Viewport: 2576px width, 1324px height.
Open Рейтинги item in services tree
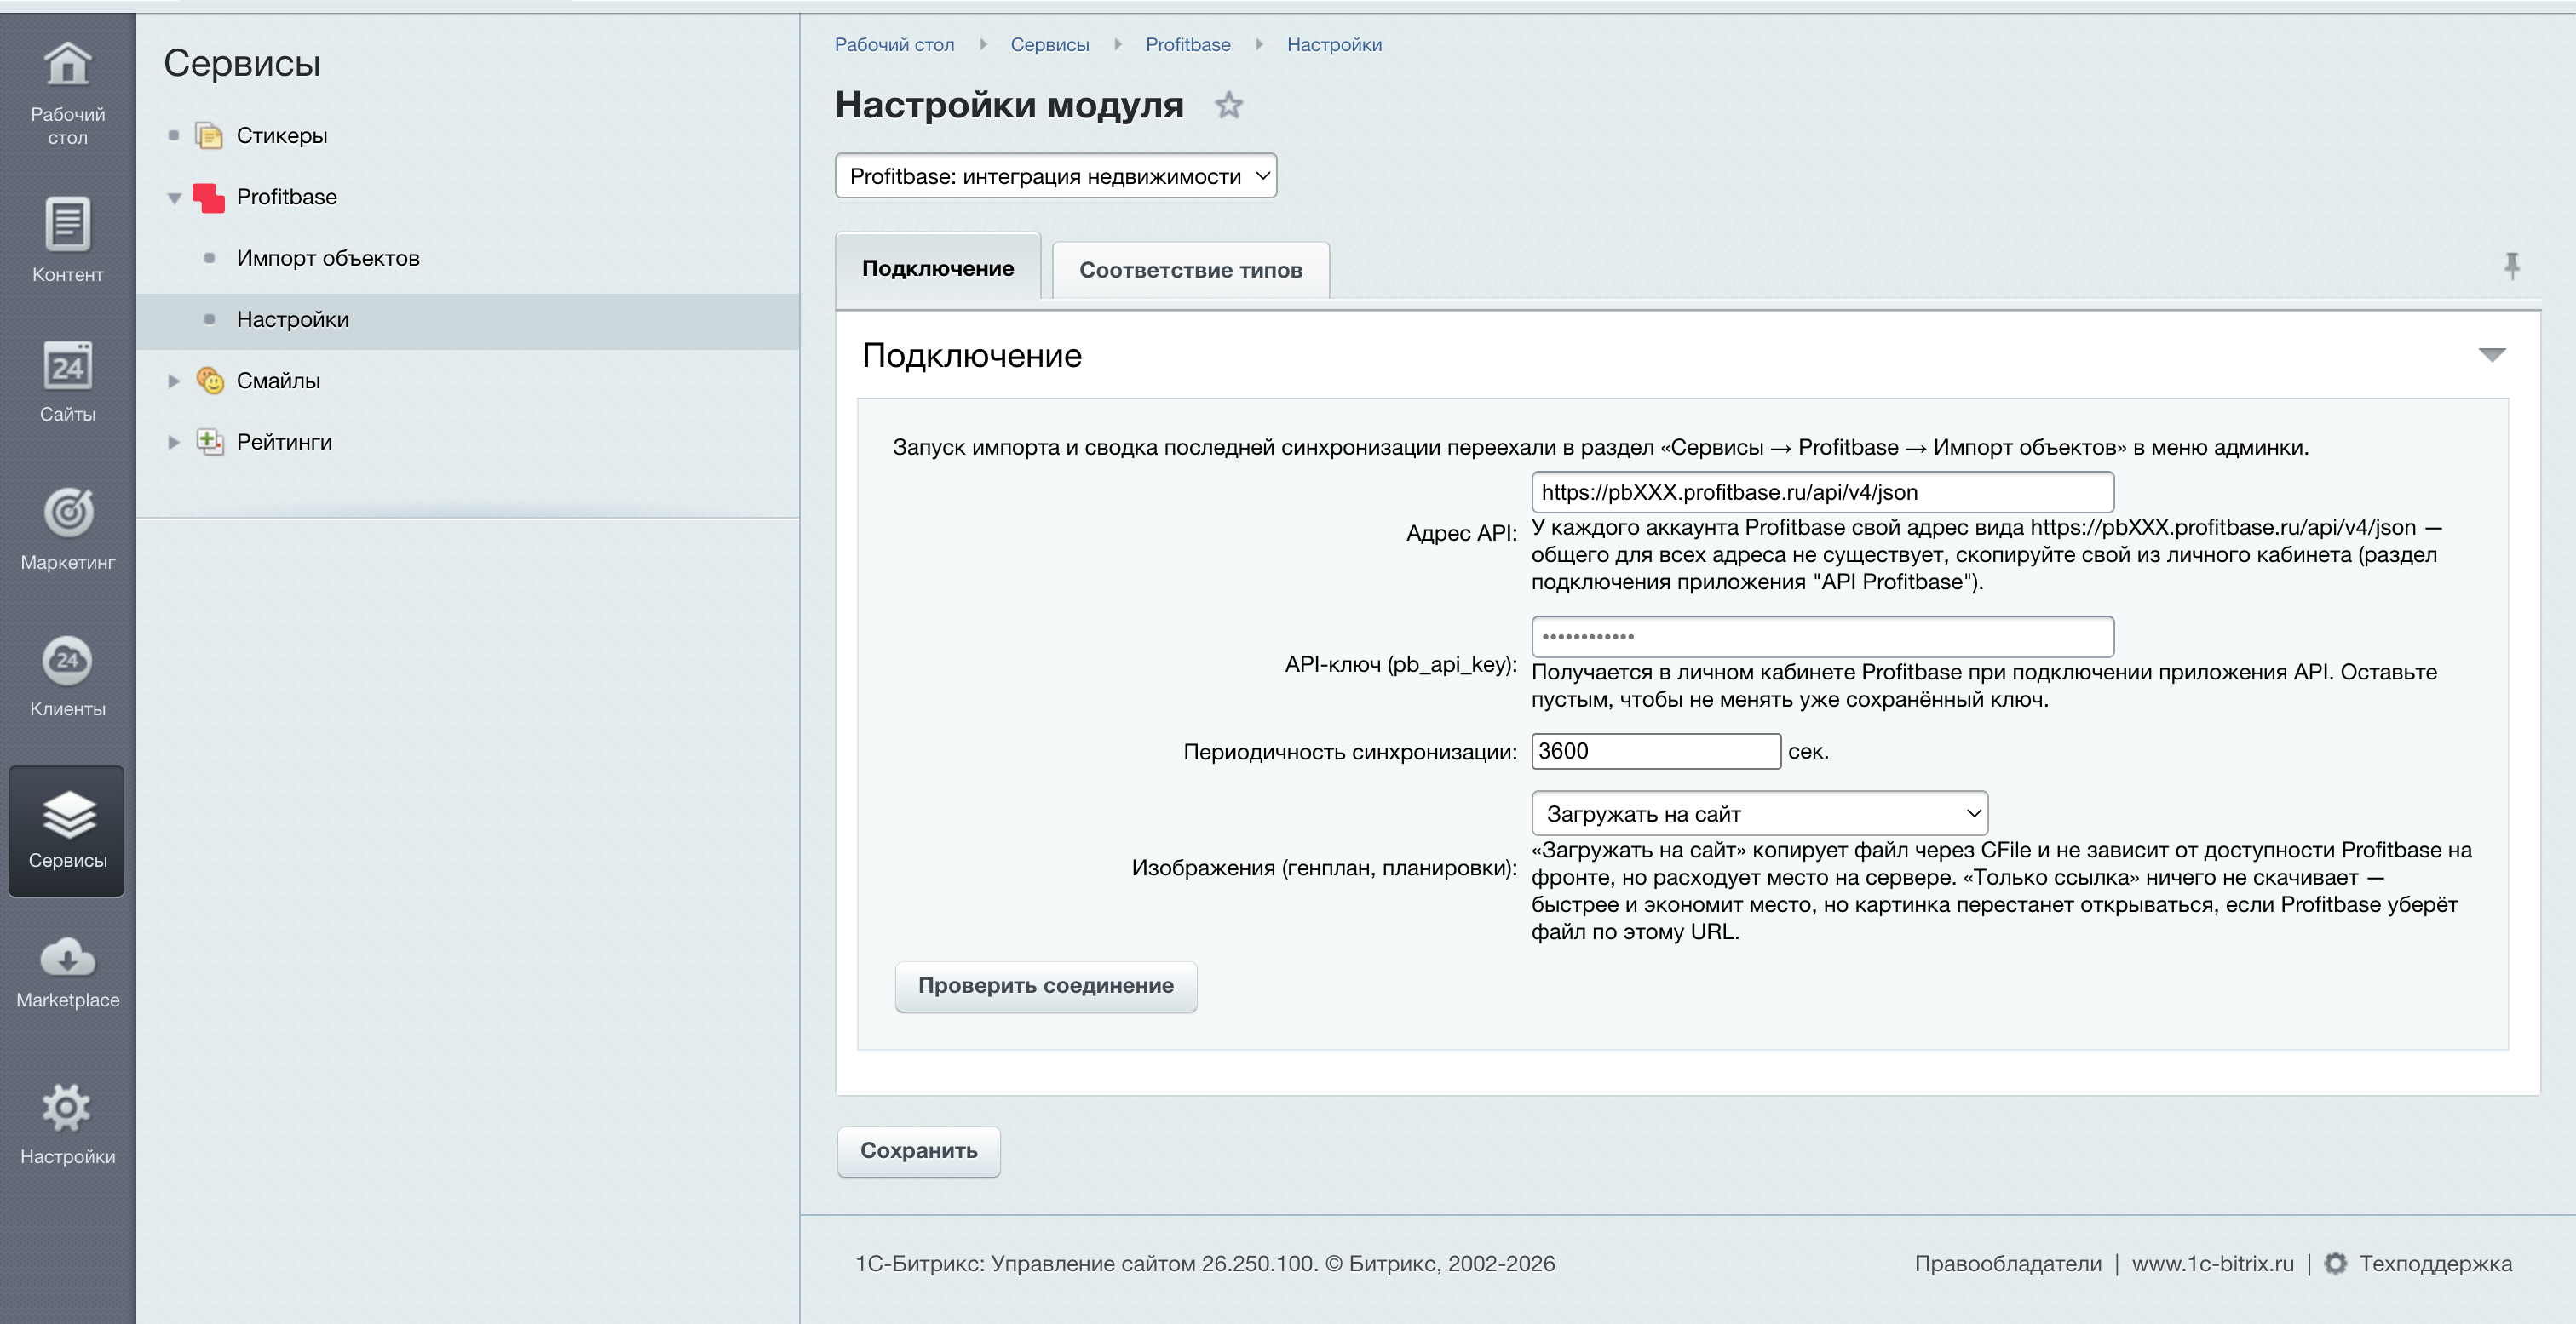point(284,442)
